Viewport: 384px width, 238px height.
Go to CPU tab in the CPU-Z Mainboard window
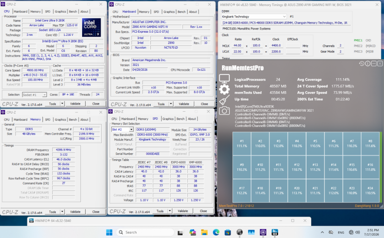click(x=115, y=12)
